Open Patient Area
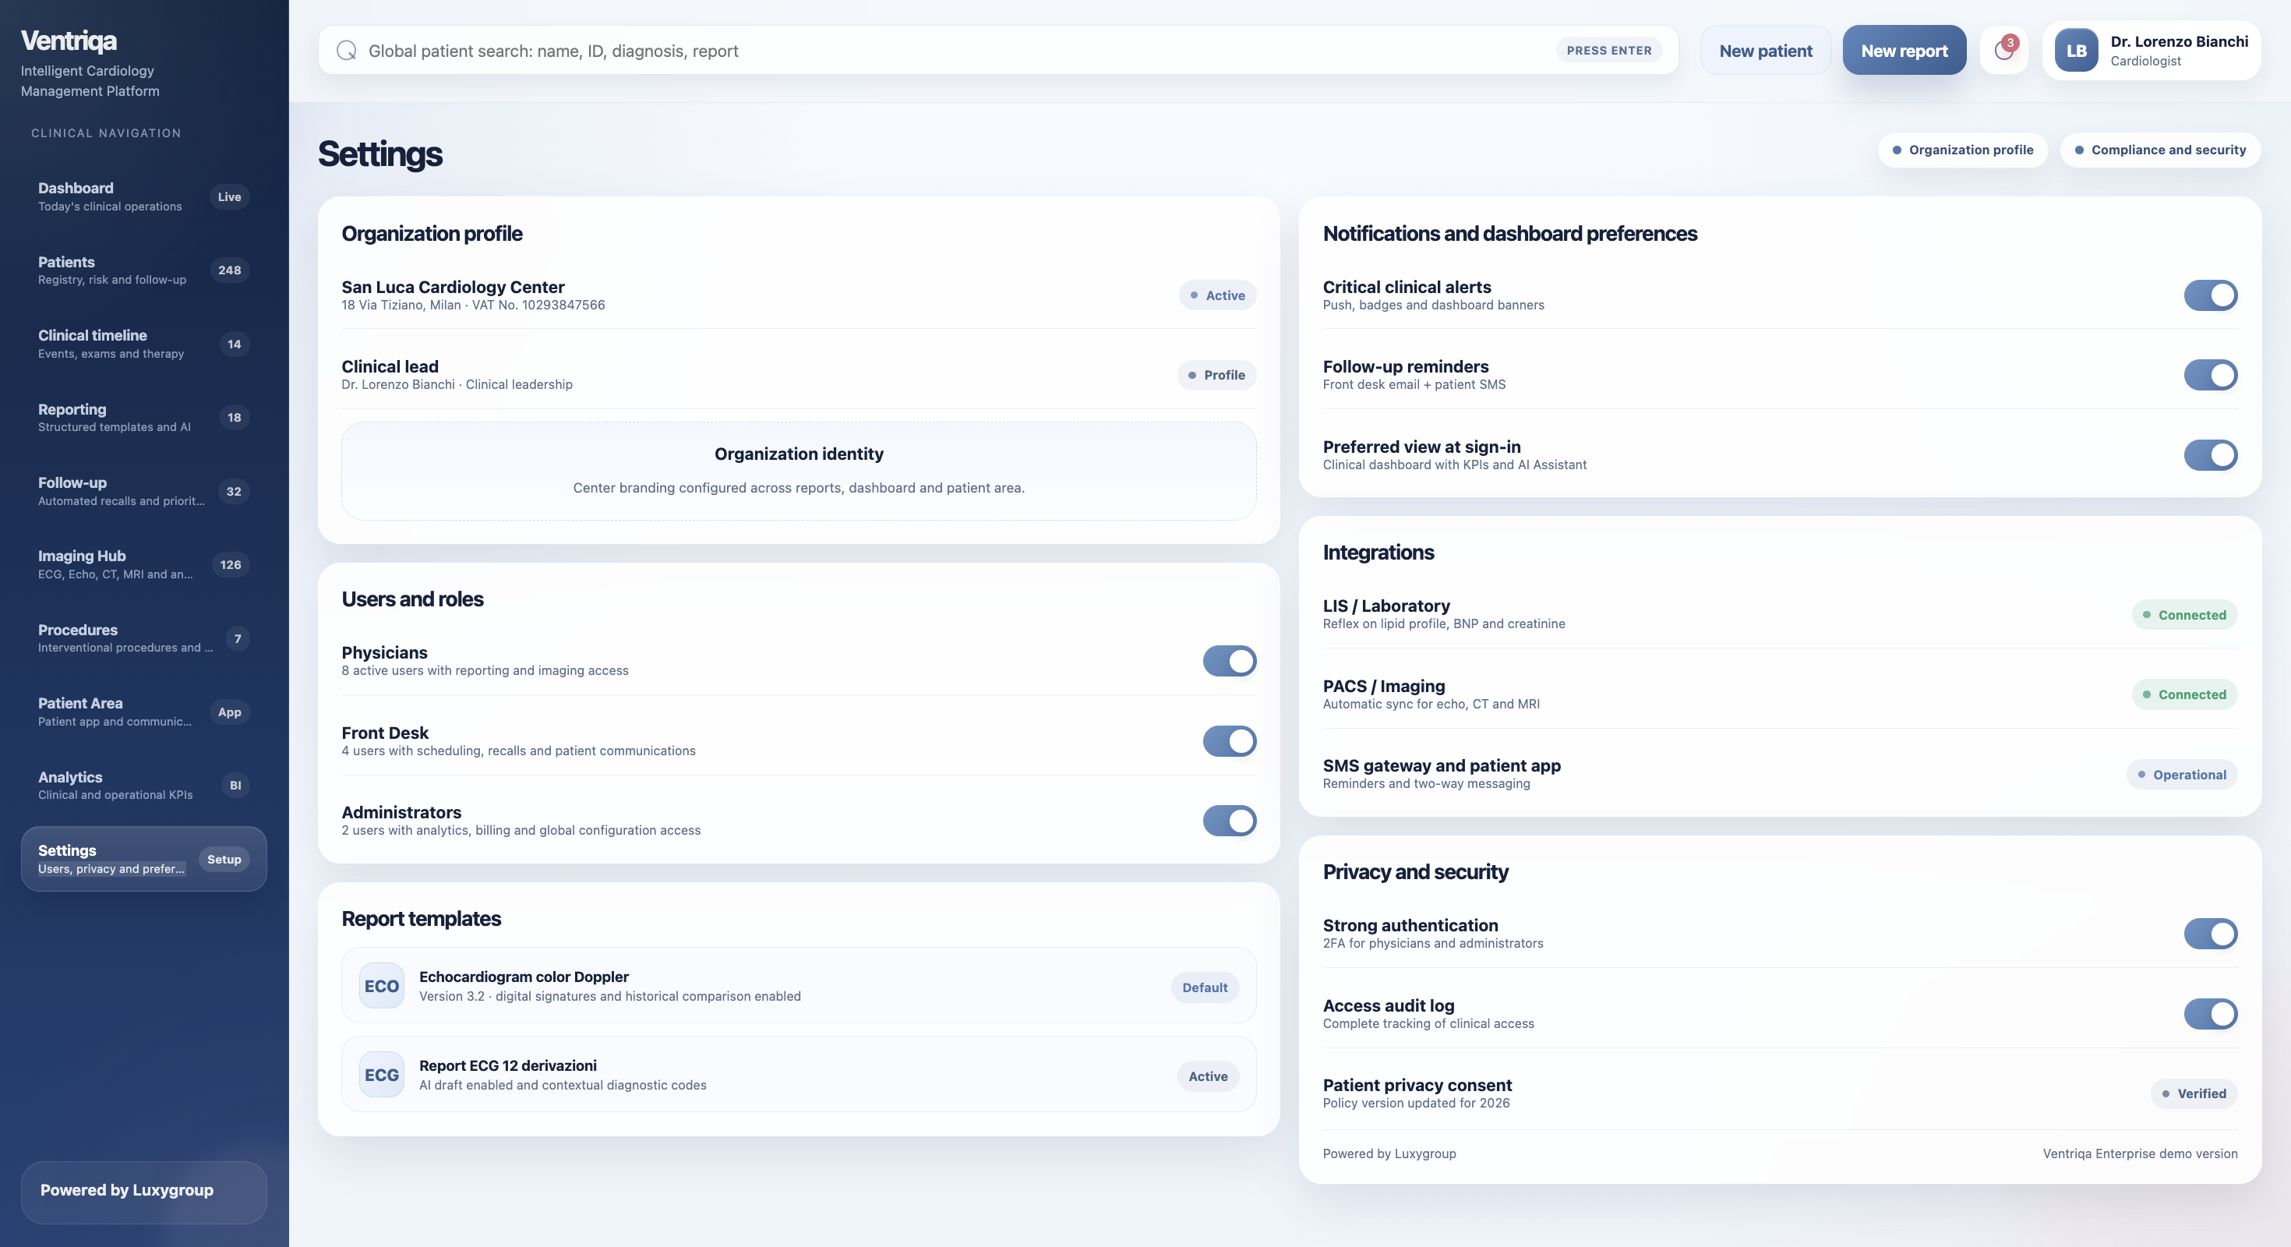The image size is (2291, 1247). tap(143, 712)
